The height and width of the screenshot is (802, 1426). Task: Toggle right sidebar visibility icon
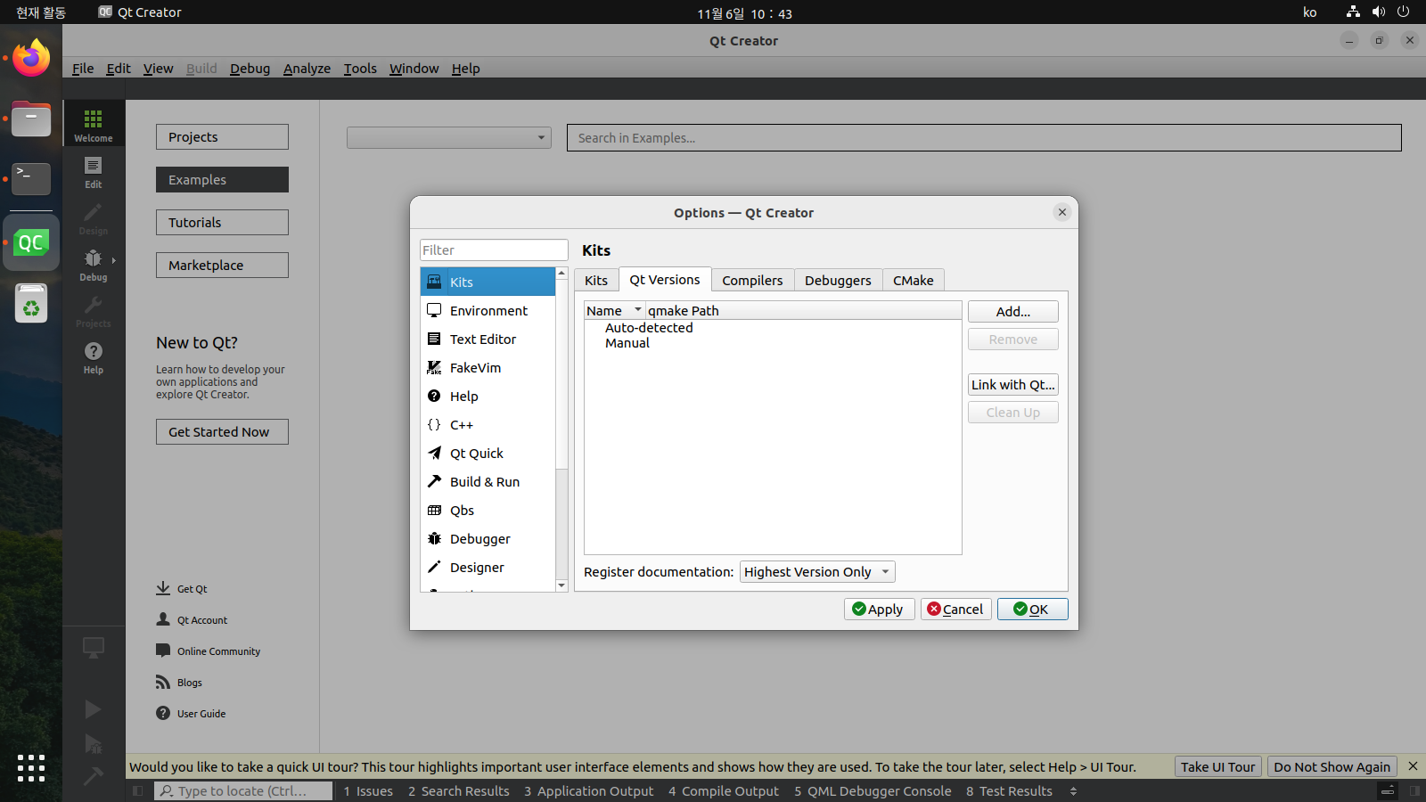tap(1414, 790)
